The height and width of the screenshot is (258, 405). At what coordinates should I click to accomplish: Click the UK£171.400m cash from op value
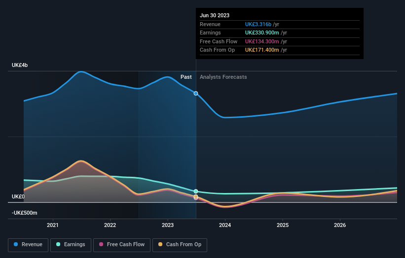[262, 50]
